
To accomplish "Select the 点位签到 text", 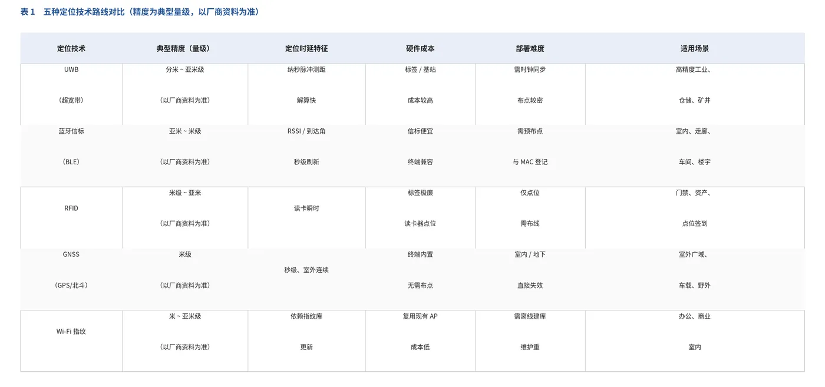I will click(695, 224).
